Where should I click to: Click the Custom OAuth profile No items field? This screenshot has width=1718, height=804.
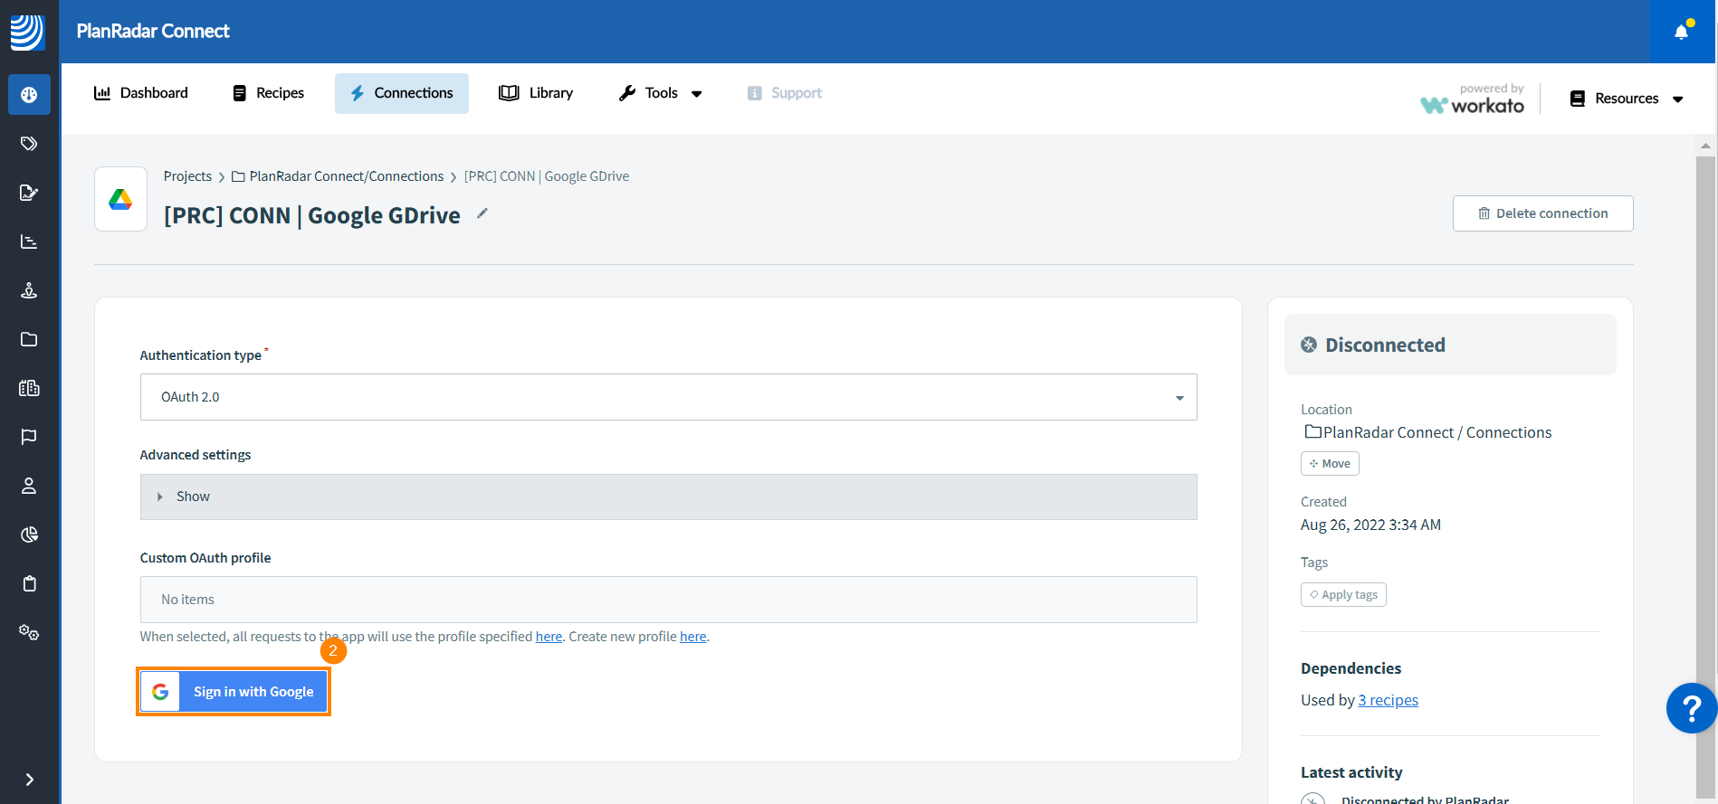click(x=669, y=600)
